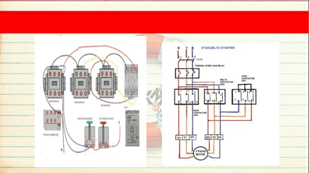This screenshot has width=310, height=173.
Task: Click the B phase label
Action: (193, 48)
